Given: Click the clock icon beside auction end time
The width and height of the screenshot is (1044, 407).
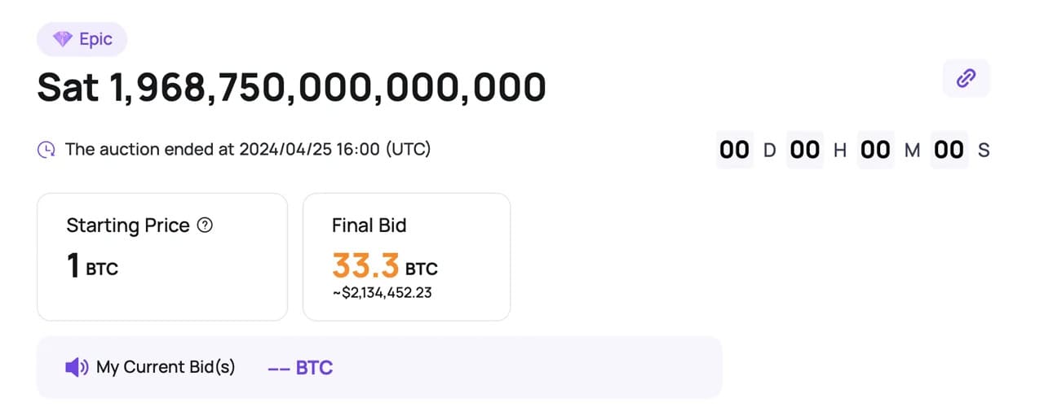Looking at the screenshot, I should coord(47,150).
